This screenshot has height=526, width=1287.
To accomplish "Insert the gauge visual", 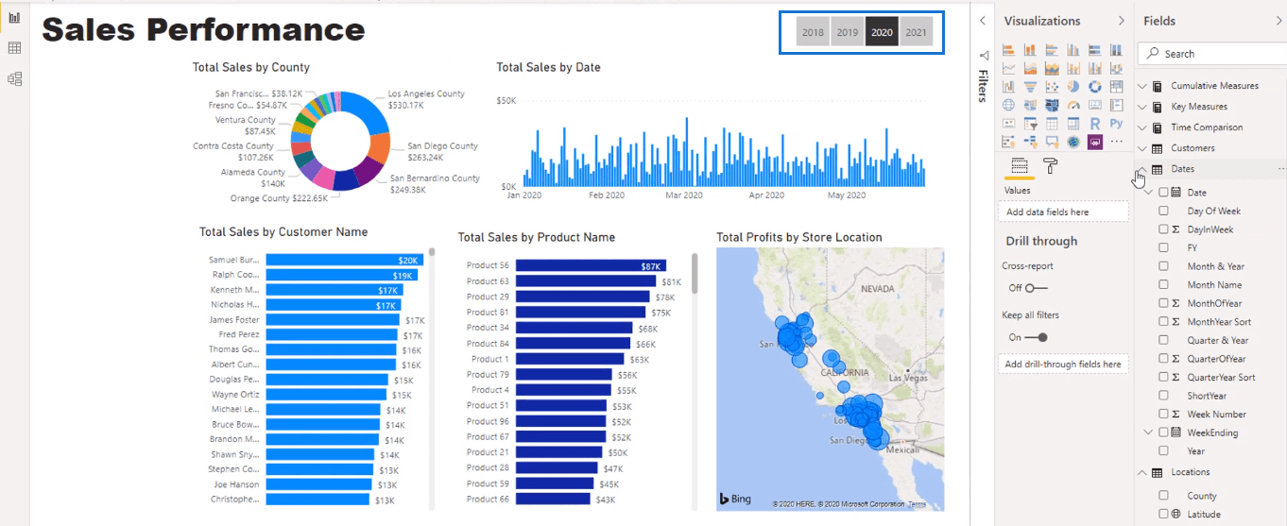I will (x=1073, y=105).
